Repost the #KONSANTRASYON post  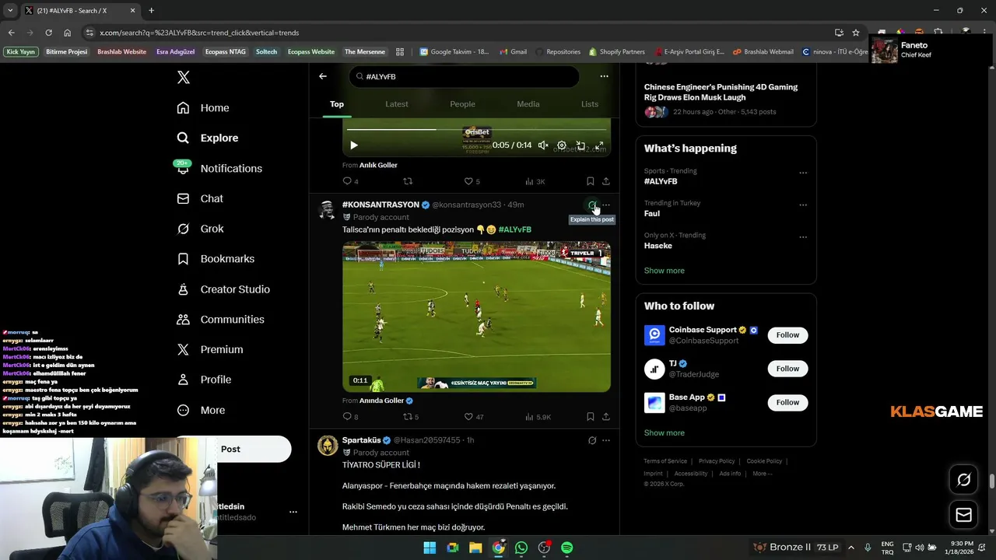(410, 417)
